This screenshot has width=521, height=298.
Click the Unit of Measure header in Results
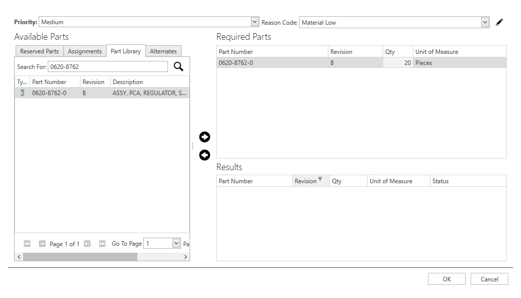click(398, 181)
